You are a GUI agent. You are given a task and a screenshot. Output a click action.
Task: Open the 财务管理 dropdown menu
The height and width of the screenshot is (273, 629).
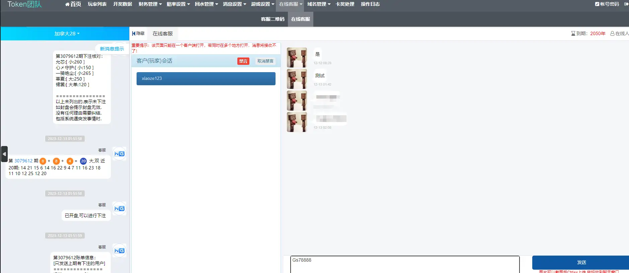tap(150, 4)
